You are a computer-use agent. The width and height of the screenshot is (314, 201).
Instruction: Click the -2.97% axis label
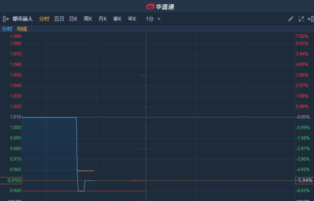(303, 149)
